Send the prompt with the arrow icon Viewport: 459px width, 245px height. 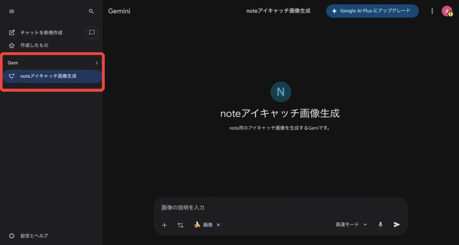397,225
